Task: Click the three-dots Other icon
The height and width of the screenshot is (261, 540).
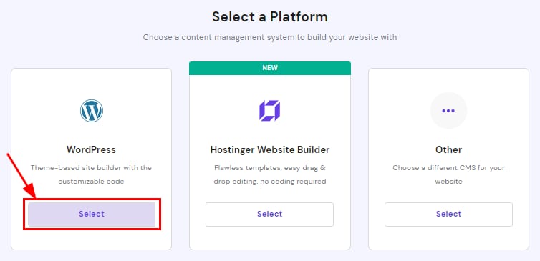Action: 448,111
